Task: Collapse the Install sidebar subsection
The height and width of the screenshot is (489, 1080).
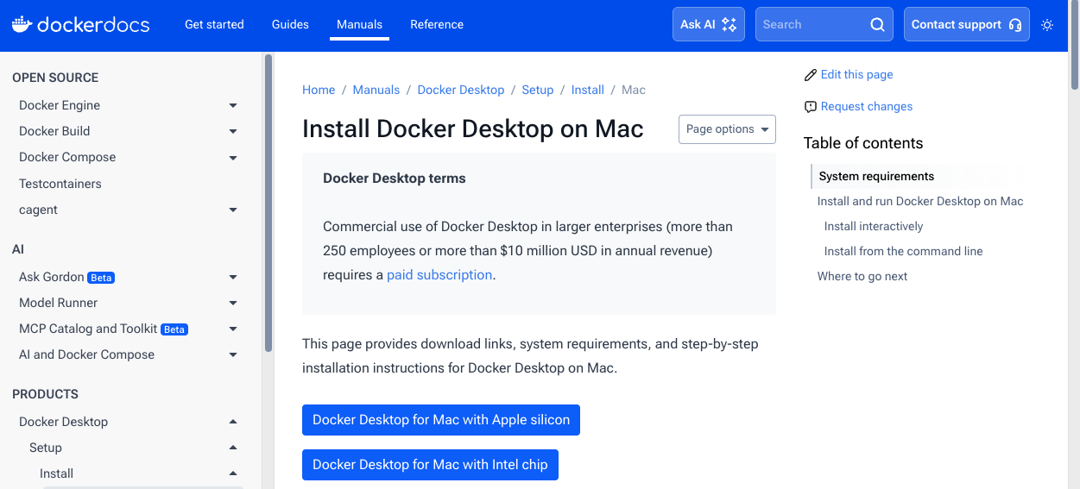Action: pyautogui.click(x=233, y=473)
